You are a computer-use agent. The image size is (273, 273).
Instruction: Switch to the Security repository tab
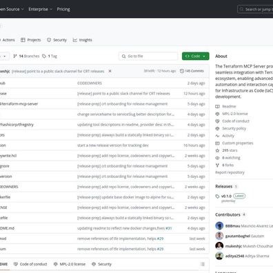[x=57, y=40]
